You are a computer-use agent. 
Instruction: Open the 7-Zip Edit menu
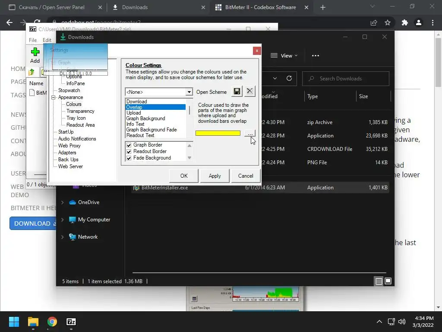pyautogui.click(x=47, y=40)
